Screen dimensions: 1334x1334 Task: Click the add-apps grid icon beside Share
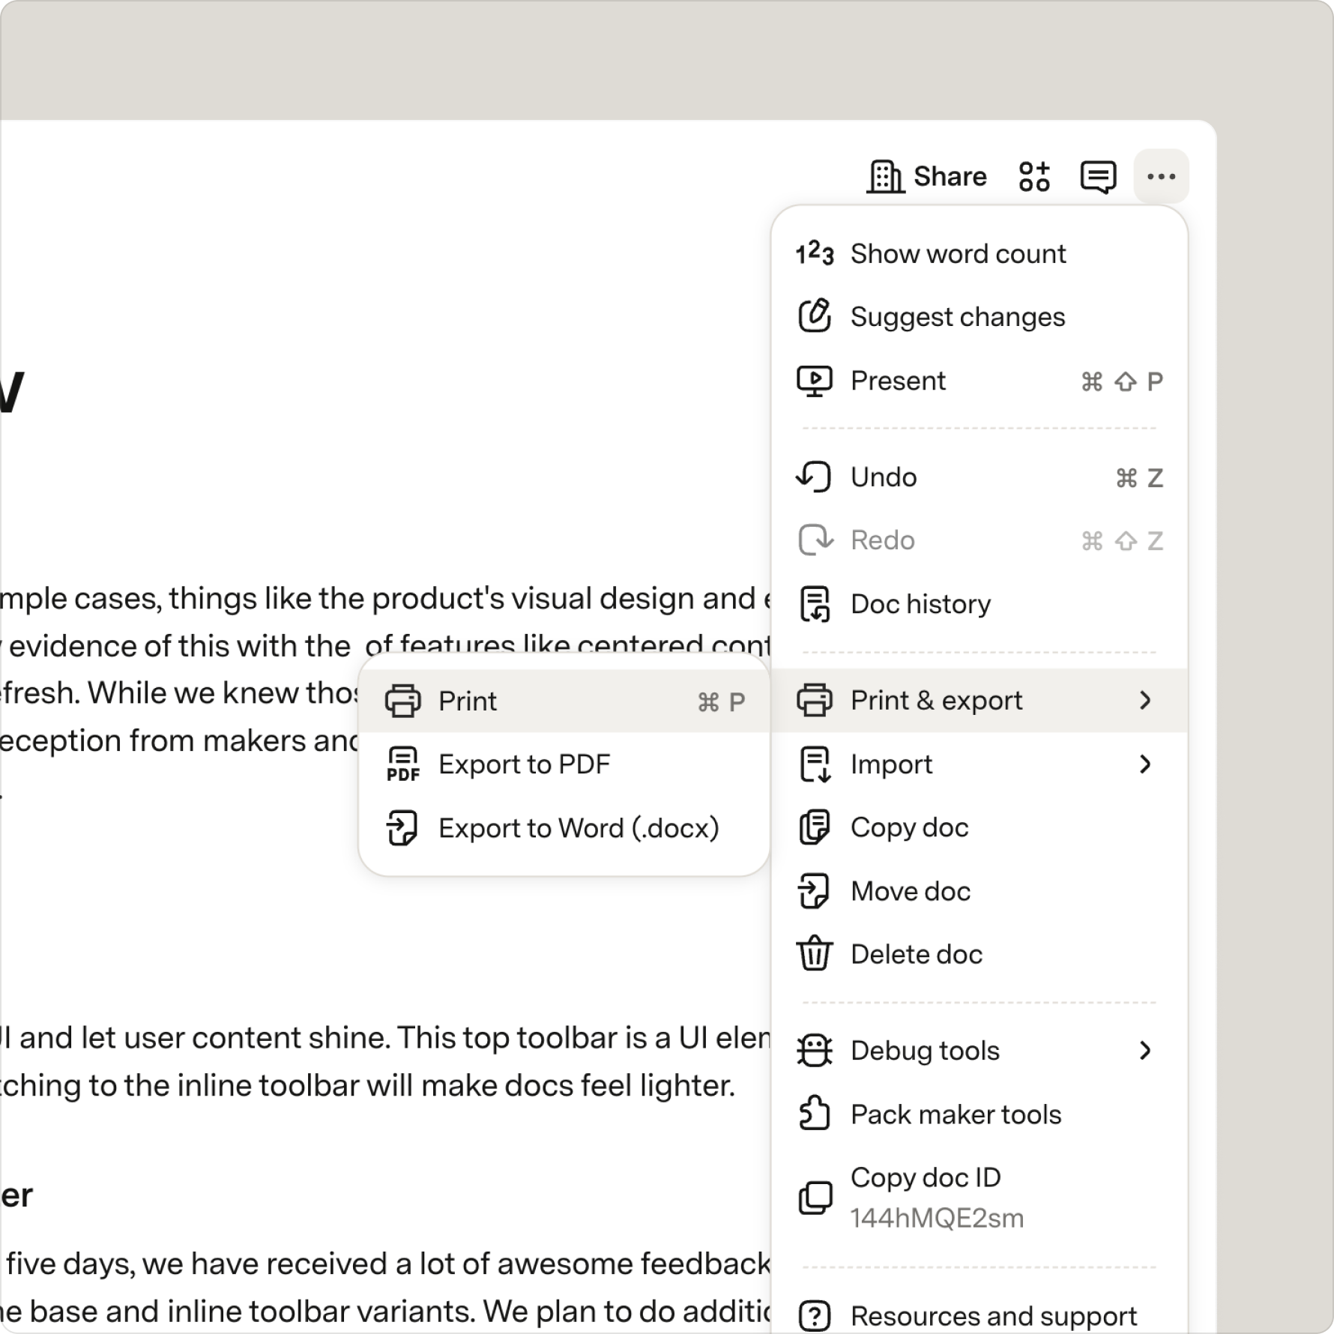click(1035, 177)
